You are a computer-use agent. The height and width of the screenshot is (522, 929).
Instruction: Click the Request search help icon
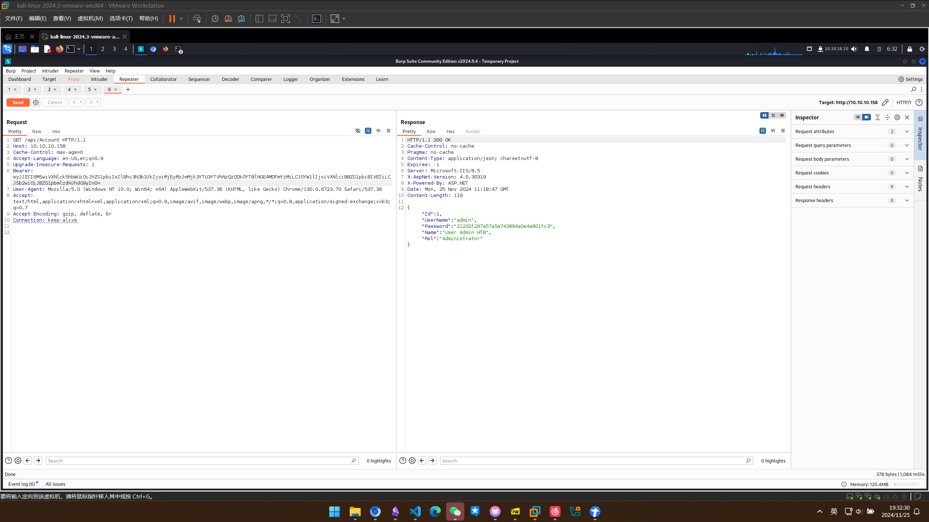pyautogui.click(x=8, y=460)
